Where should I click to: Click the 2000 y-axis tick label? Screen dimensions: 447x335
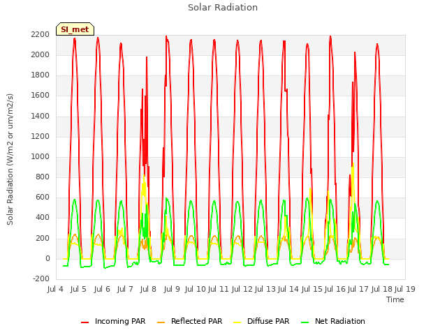pos(41,55)
